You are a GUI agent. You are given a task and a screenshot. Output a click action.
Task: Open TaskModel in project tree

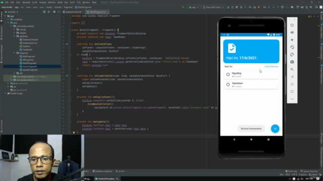pyautogui.click(x=27, y=50)
